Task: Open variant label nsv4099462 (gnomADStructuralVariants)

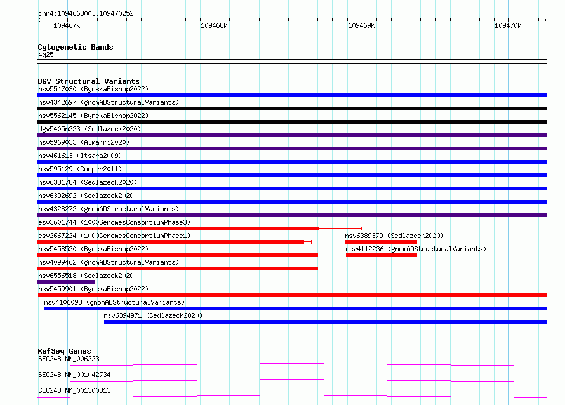Action: click(109, 262)
